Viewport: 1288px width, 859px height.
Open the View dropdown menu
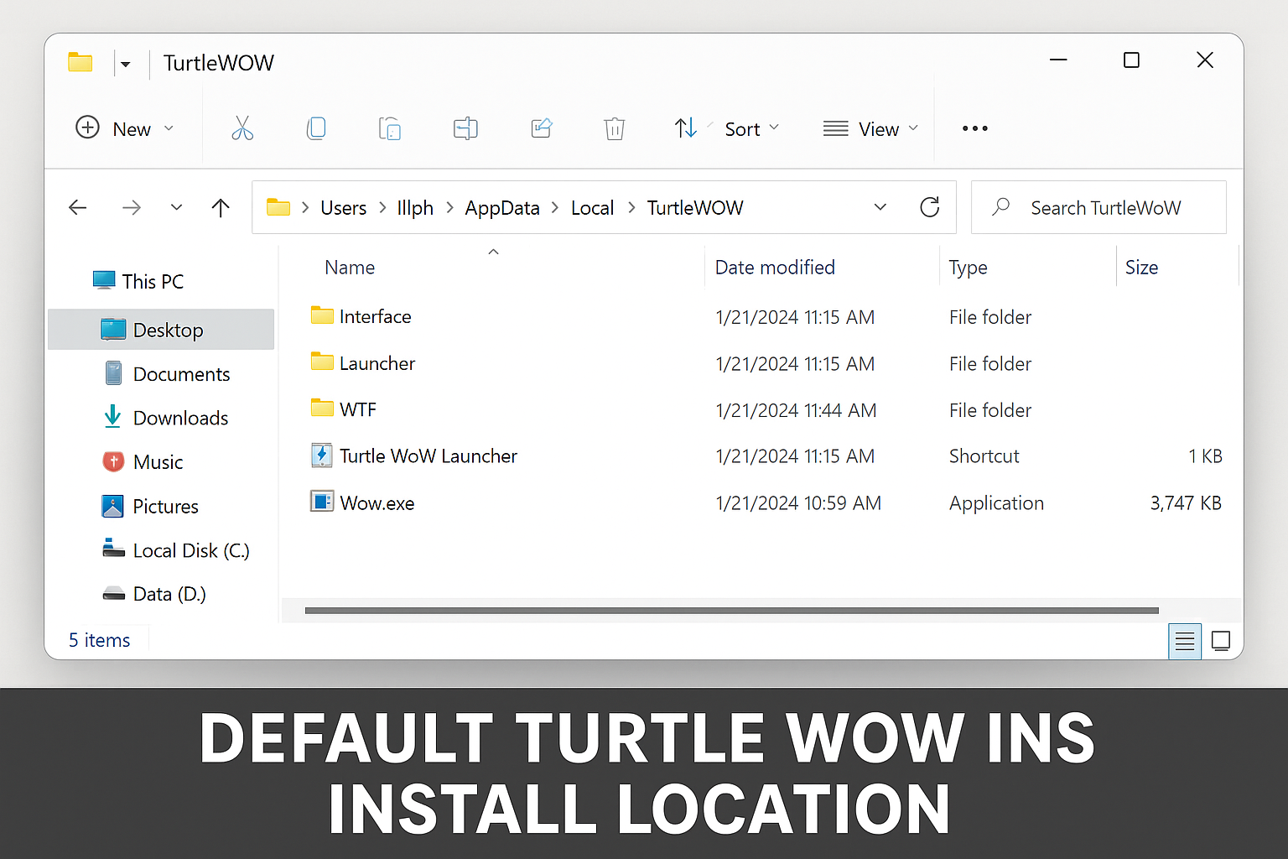pos(870,128)
